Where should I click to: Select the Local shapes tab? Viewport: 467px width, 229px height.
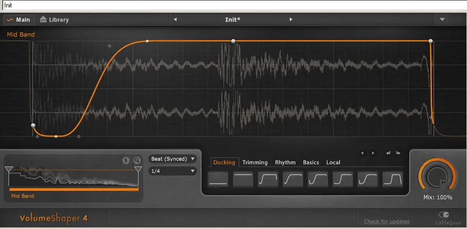pyautogui.click(x=333, y=162)
